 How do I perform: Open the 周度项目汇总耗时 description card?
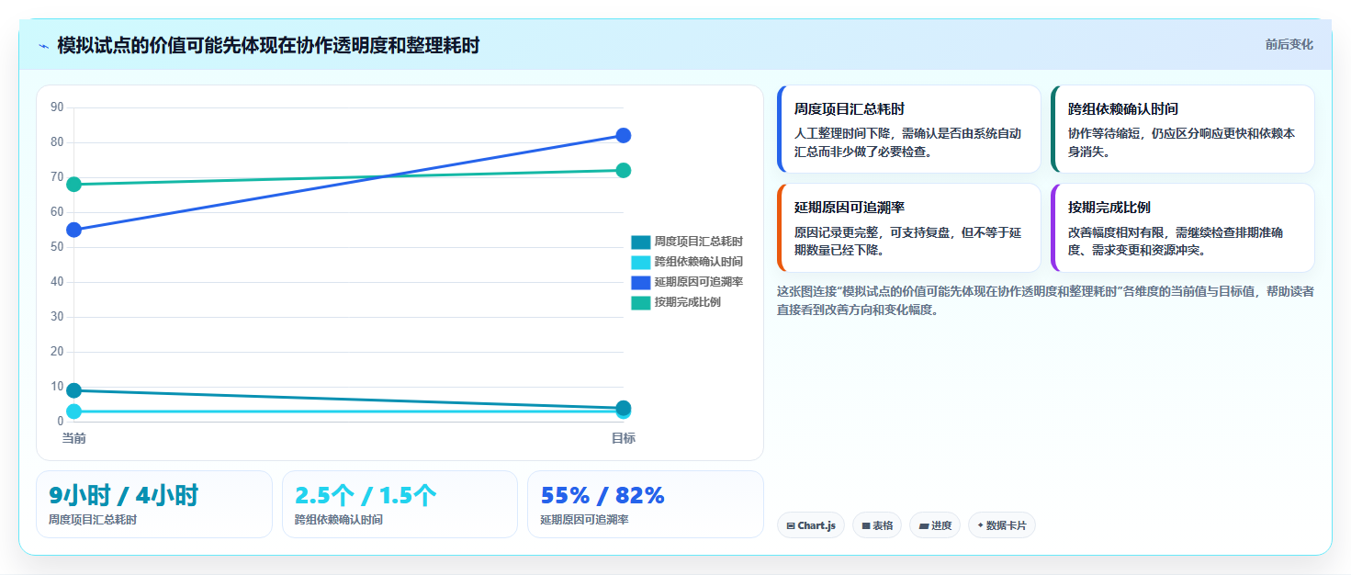(x=908, y=129)
